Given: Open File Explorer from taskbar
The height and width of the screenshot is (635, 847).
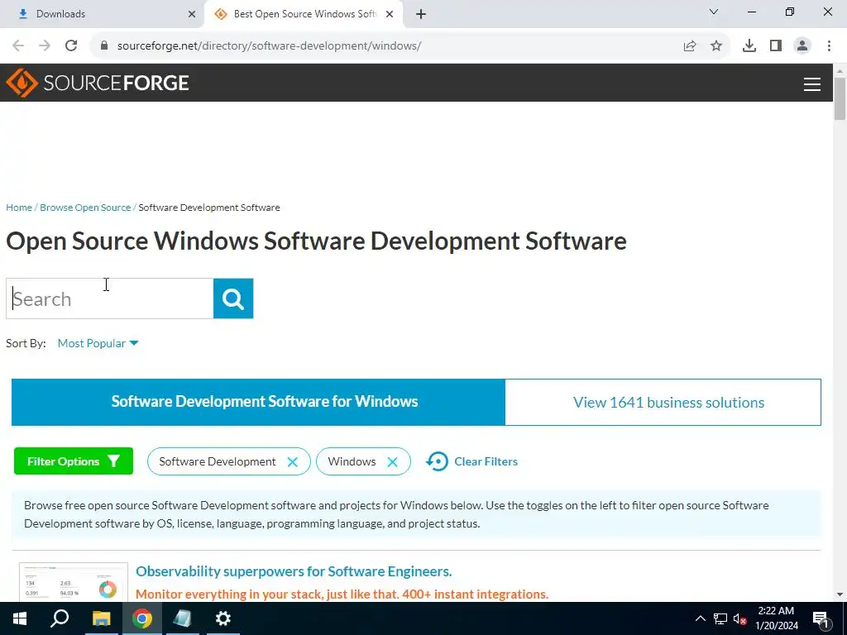Looking at the screenshot, I should (x=101, y=618).
